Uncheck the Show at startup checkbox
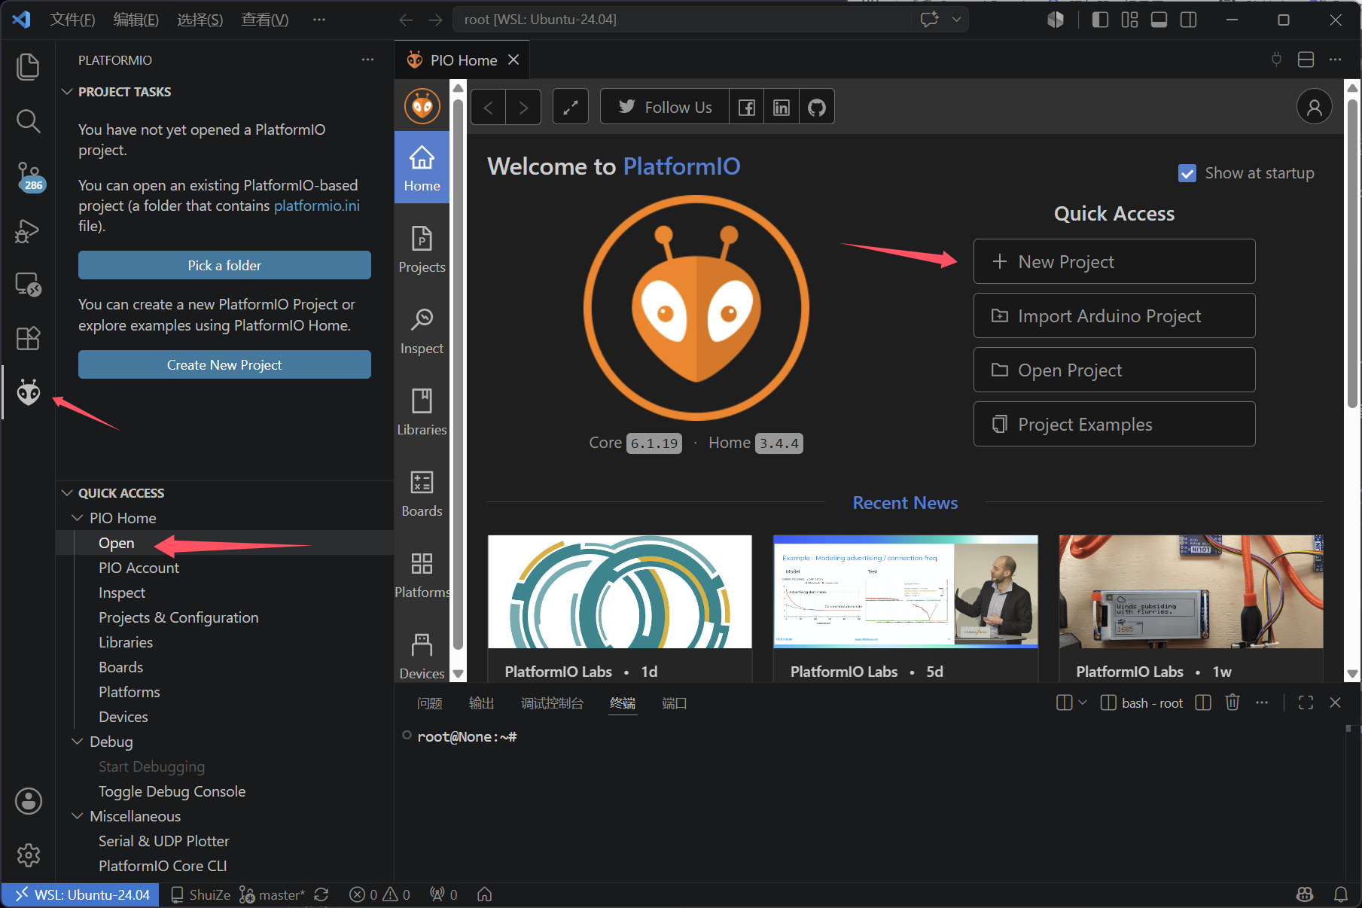Image resolution: width=1362 pixels, height=908 pixels. click(1187, 173)
